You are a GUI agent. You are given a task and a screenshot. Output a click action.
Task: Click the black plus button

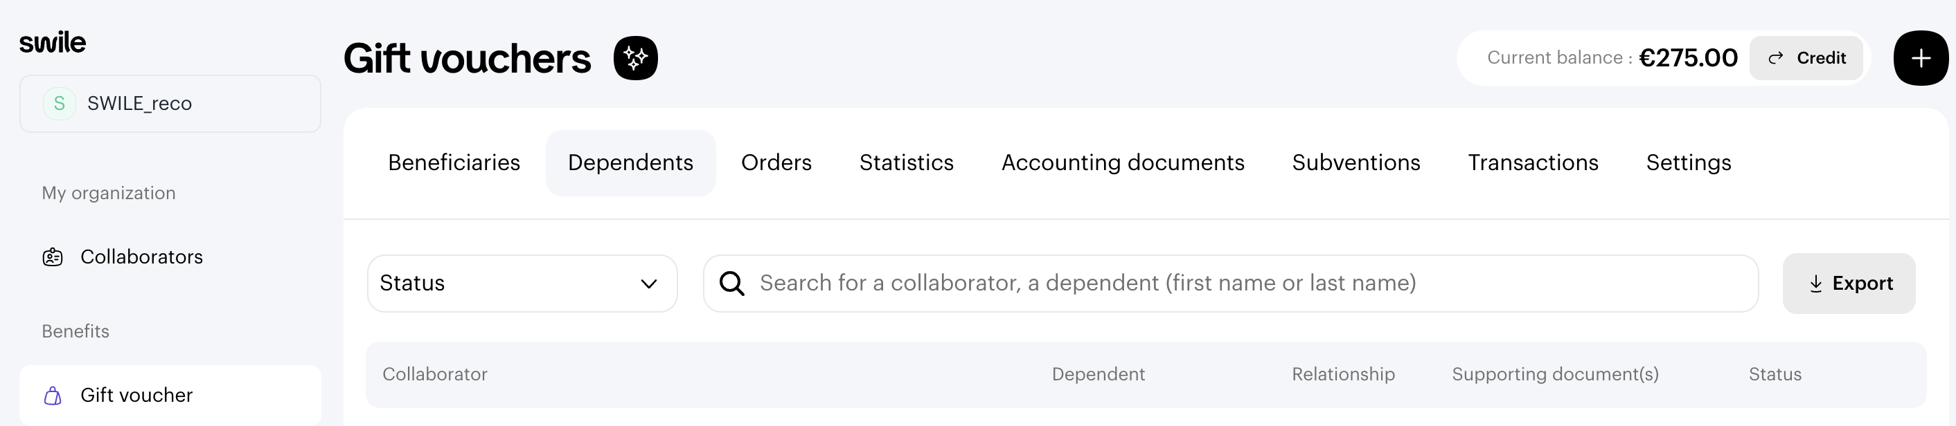coord(1920,57)
